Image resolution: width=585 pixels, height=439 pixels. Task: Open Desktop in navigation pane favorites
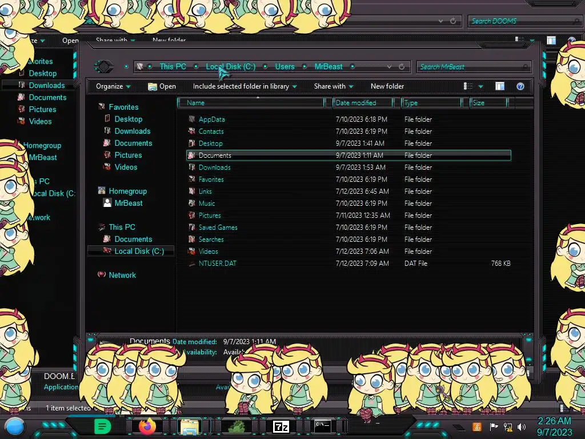pyautogui.click(x=129, y=119)
